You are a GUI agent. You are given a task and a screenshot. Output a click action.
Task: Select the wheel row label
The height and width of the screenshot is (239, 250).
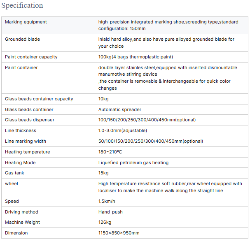[12, 183]
